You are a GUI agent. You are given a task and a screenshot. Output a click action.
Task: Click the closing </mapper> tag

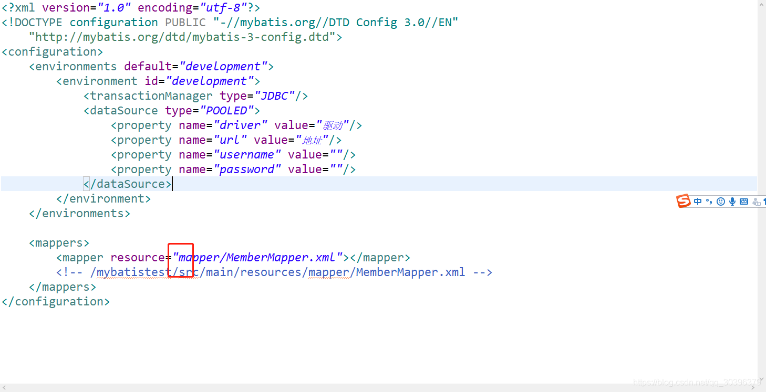pyautogui.click(x=380, y=258)
